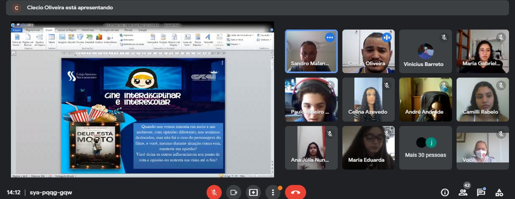Open the Cabeçalho header dropdown
This screenshot has width=515, height=199.
coord(152,39)
